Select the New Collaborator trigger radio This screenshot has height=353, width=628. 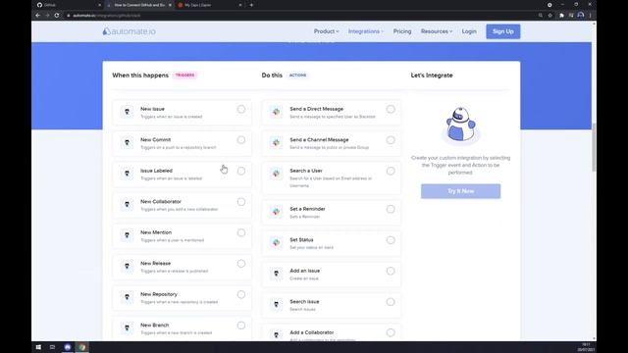[241, 202]
